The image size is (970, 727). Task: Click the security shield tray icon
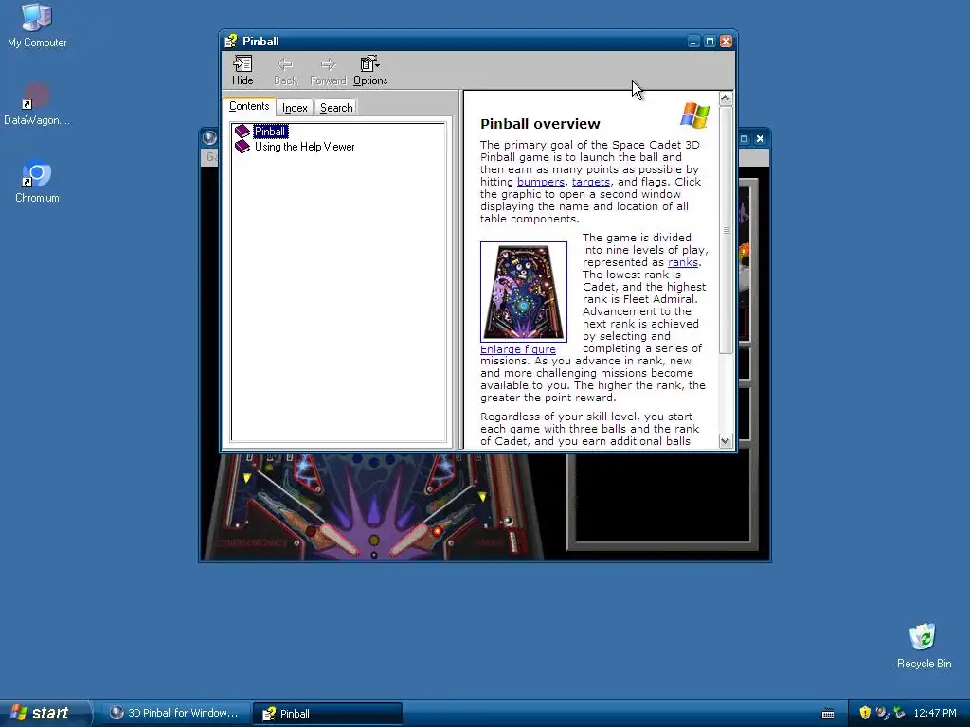click(x=865, y=713)
